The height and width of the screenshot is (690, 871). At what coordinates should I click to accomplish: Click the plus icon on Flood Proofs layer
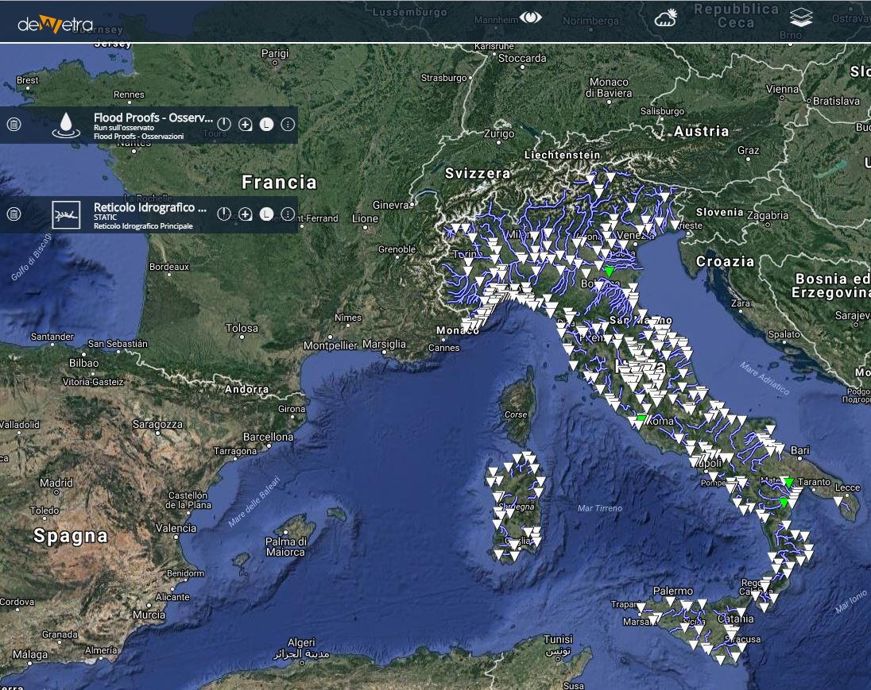(245, 125)
